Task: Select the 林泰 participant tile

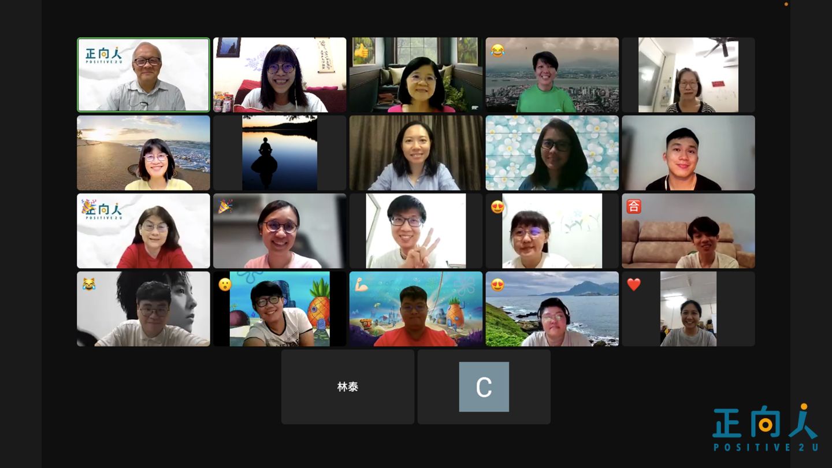Action: click(348, 387)
